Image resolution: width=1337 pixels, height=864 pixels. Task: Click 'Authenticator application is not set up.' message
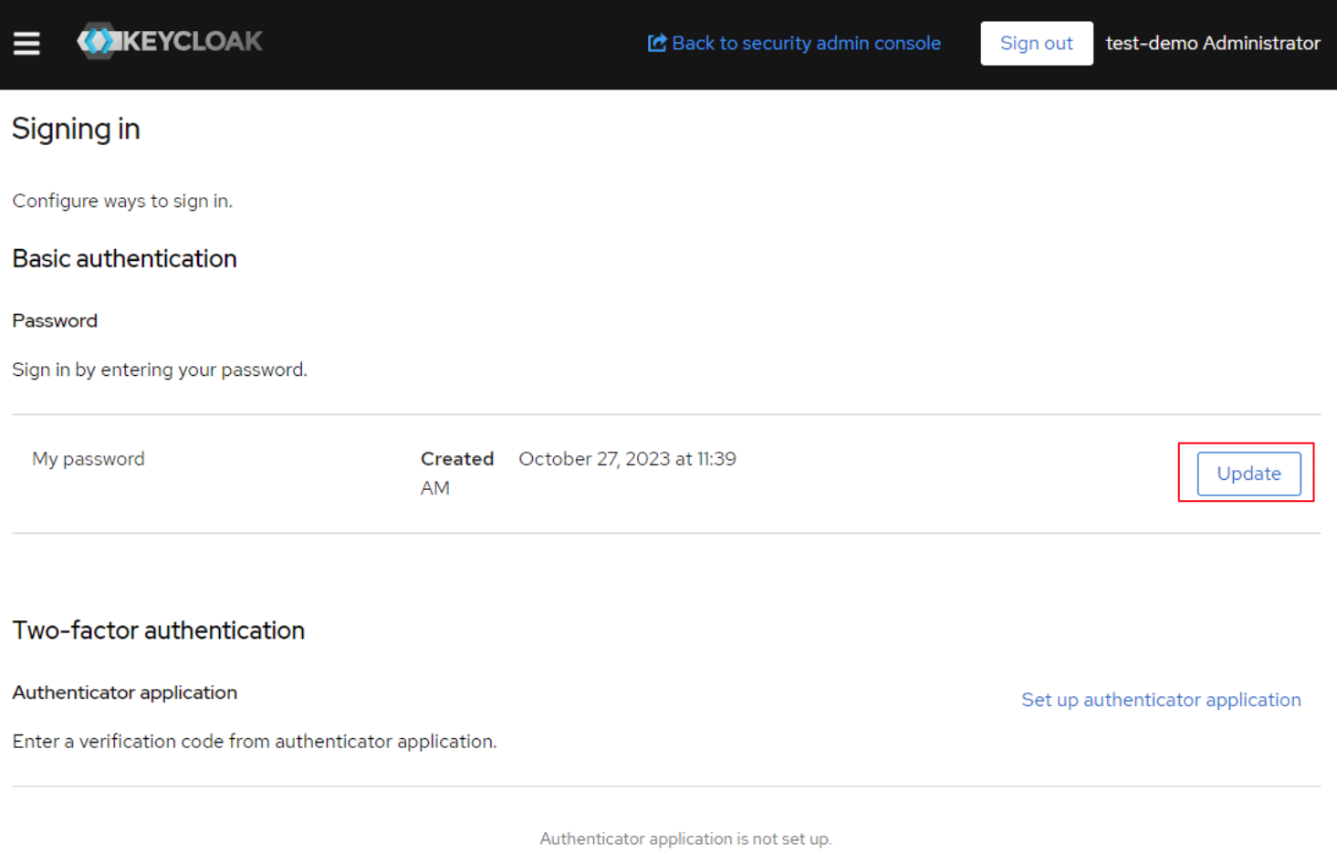(x=685, y=838)
